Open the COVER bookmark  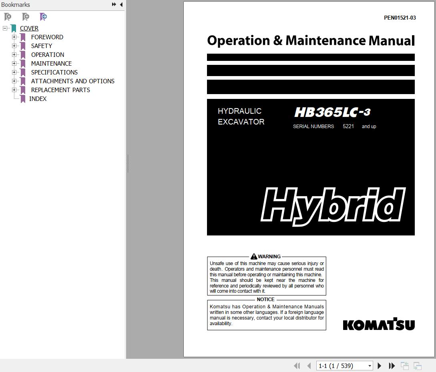tap(29, 28)
